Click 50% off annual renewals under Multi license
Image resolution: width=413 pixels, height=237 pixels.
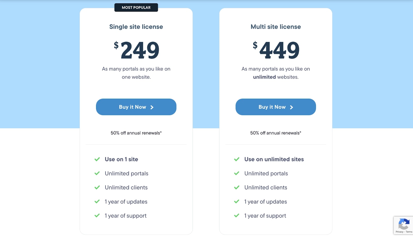point(276,133)
